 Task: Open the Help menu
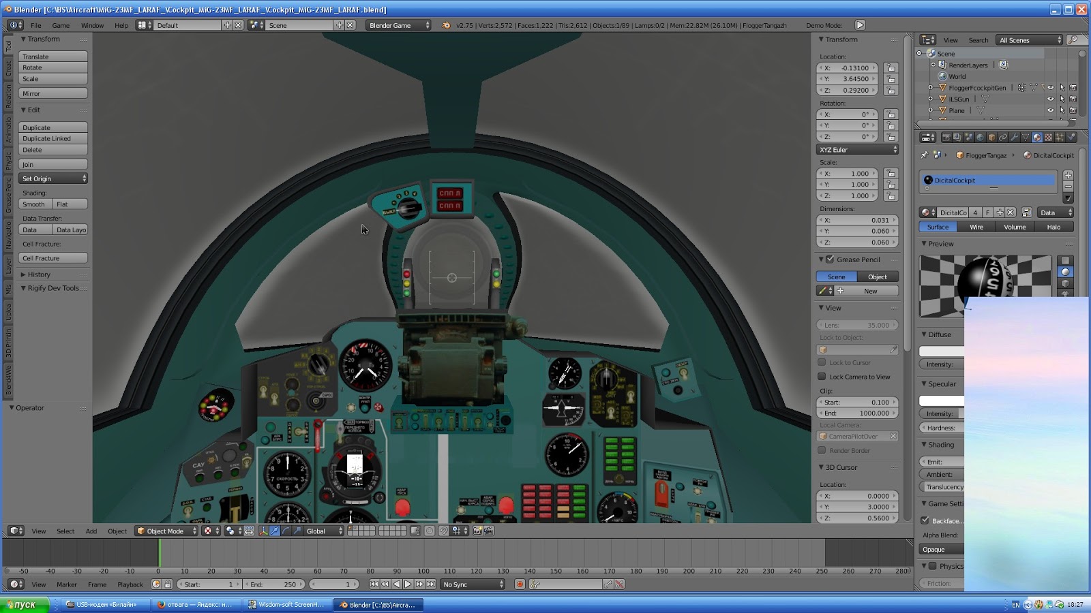tap(121, 25)
